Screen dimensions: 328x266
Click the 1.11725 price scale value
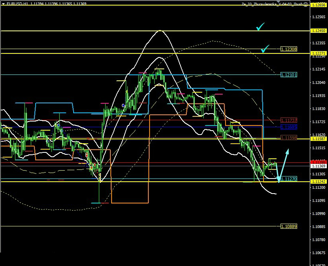pos(319,122)
